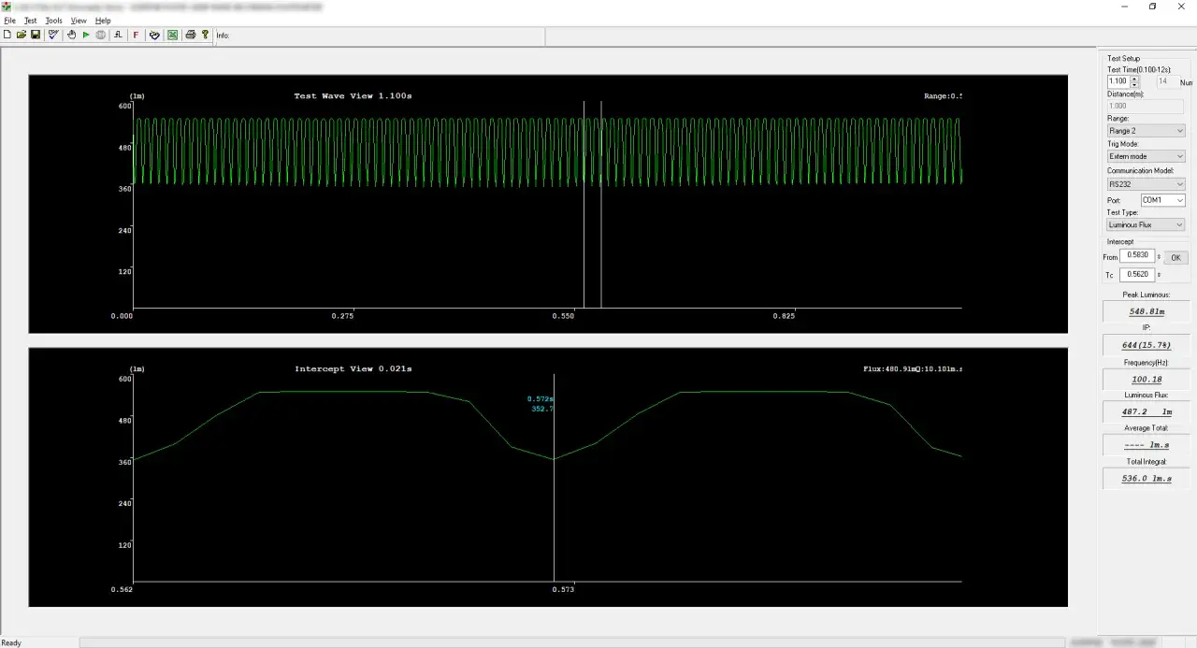Click the Intercept From field 0.5830
Screen dimensions: 1197x648
click(x=1137, y=257)
